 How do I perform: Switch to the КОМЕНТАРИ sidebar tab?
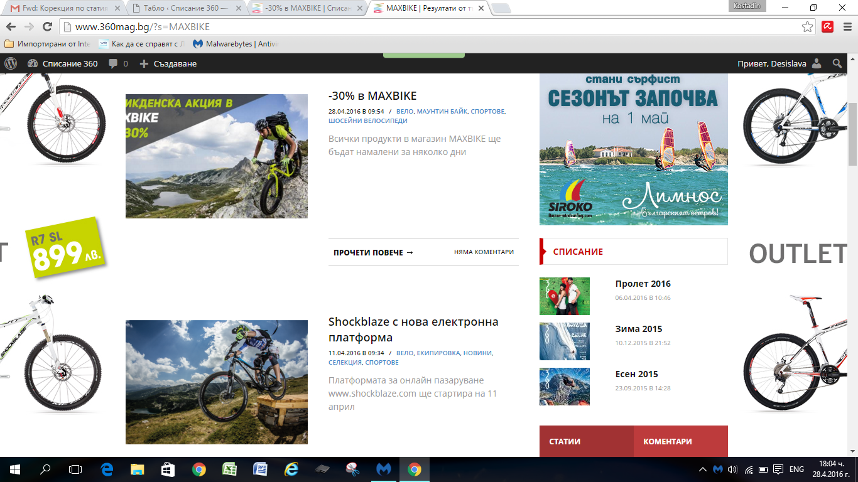681,441
